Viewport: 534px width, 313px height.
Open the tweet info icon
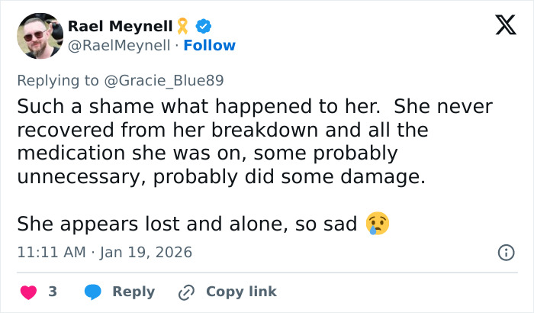[505, 252]
